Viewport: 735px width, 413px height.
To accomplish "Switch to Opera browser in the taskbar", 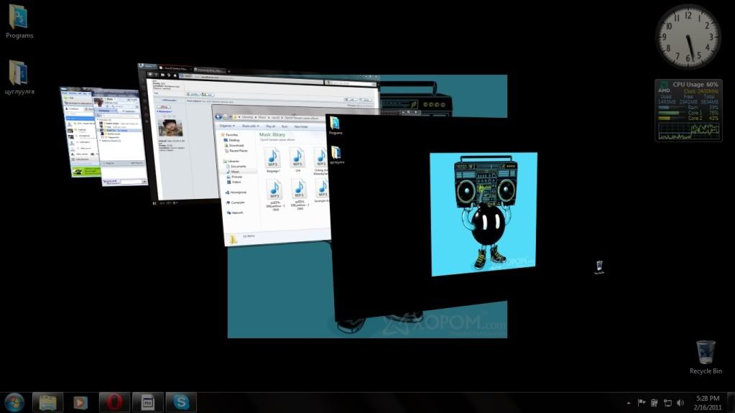I will (x=114, y=402).
